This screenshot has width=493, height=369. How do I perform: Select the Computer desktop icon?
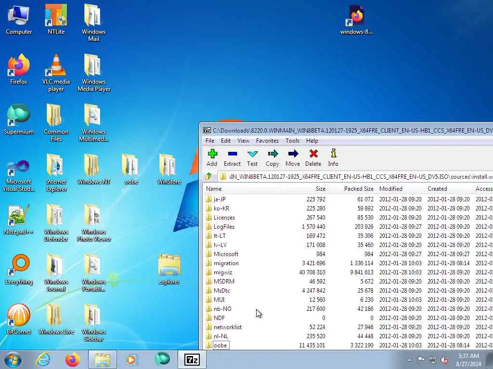click(x=19, y=19)
